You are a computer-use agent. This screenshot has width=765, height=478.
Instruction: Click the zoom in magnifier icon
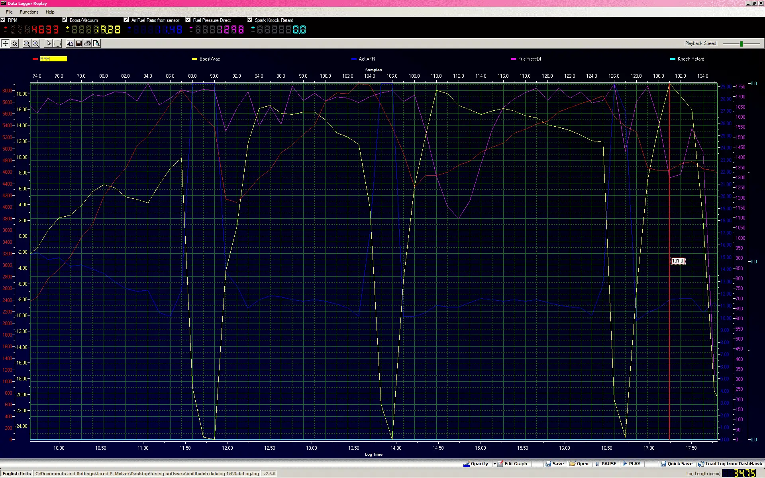[35, 43]
